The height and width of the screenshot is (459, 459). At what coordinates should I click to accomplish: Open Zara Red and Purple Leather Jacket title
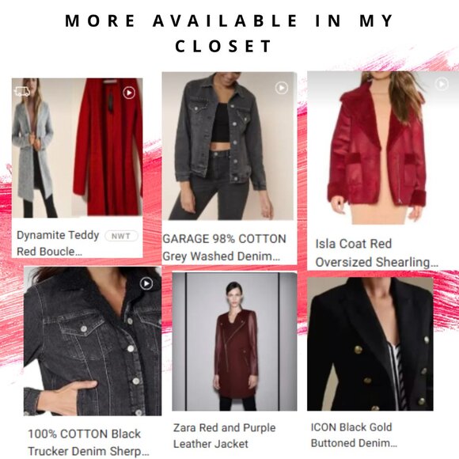click(224, 435)
